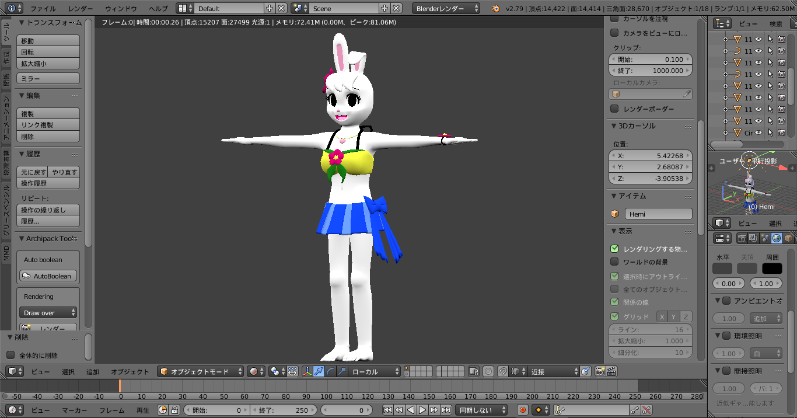Open Draw over rendering dropdown

tap(48, 313)
